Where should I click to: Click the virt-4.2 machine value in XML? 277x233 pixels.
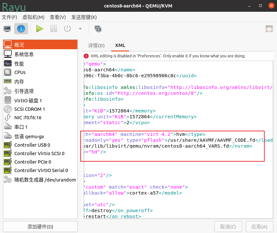click(159, 134)
